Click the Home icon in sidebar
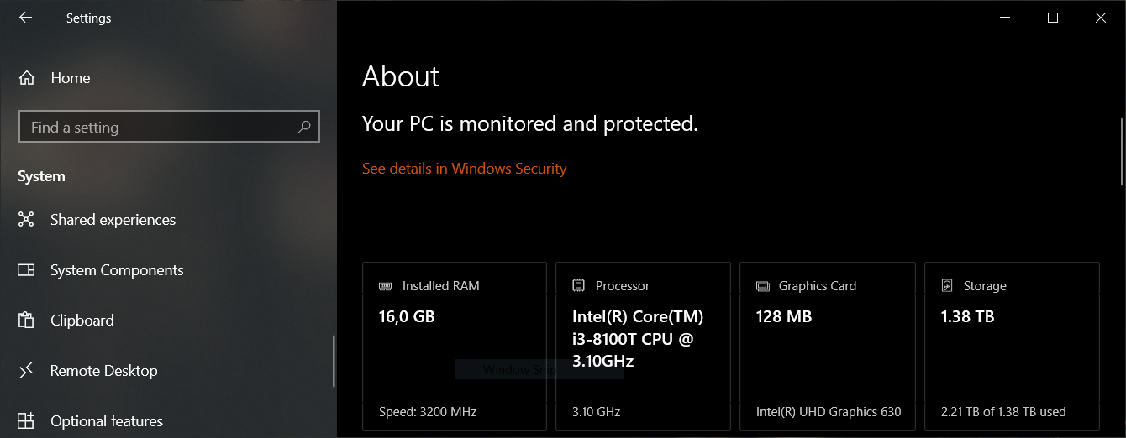The image size is (1126, 438). (x=27, y=78)
